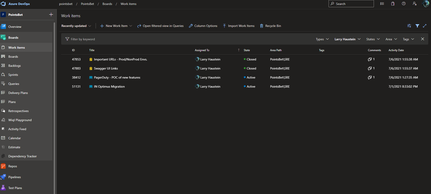
Task: Click comments icon on PagerDuty row
Action: pos(370,78)
